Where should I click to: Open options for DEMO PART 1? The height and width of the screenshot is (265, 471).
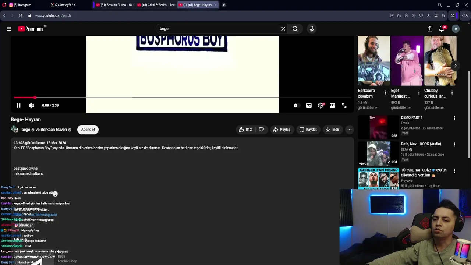(454, 118)
